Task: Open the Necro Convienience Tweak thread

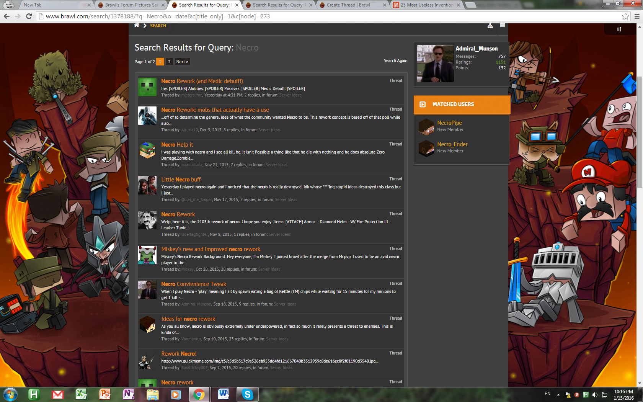Action: [x=194, y=284]
